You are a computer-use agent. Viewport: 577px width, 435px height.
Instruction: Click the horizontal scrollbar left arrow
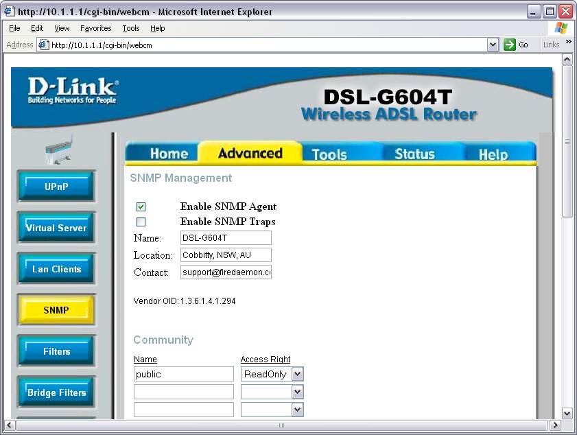(x=9, y=425)
